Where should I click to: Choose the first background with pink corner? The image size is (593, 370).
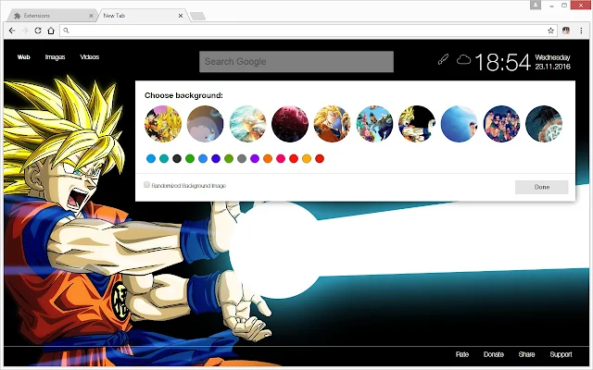[x=163, y=124]
